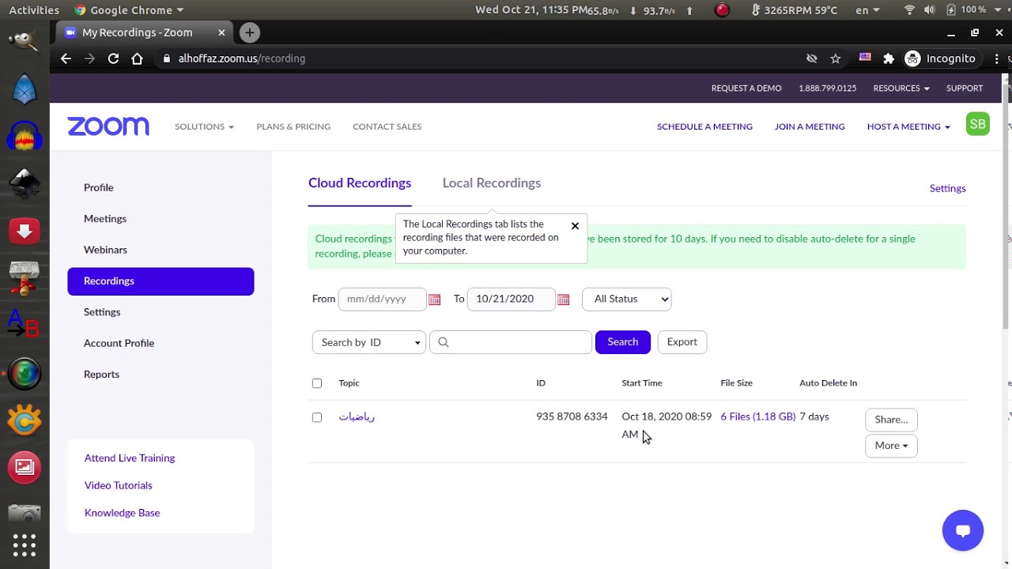Click Schedule a Meeting
The image size is (1012, 569).
point(704,126)
